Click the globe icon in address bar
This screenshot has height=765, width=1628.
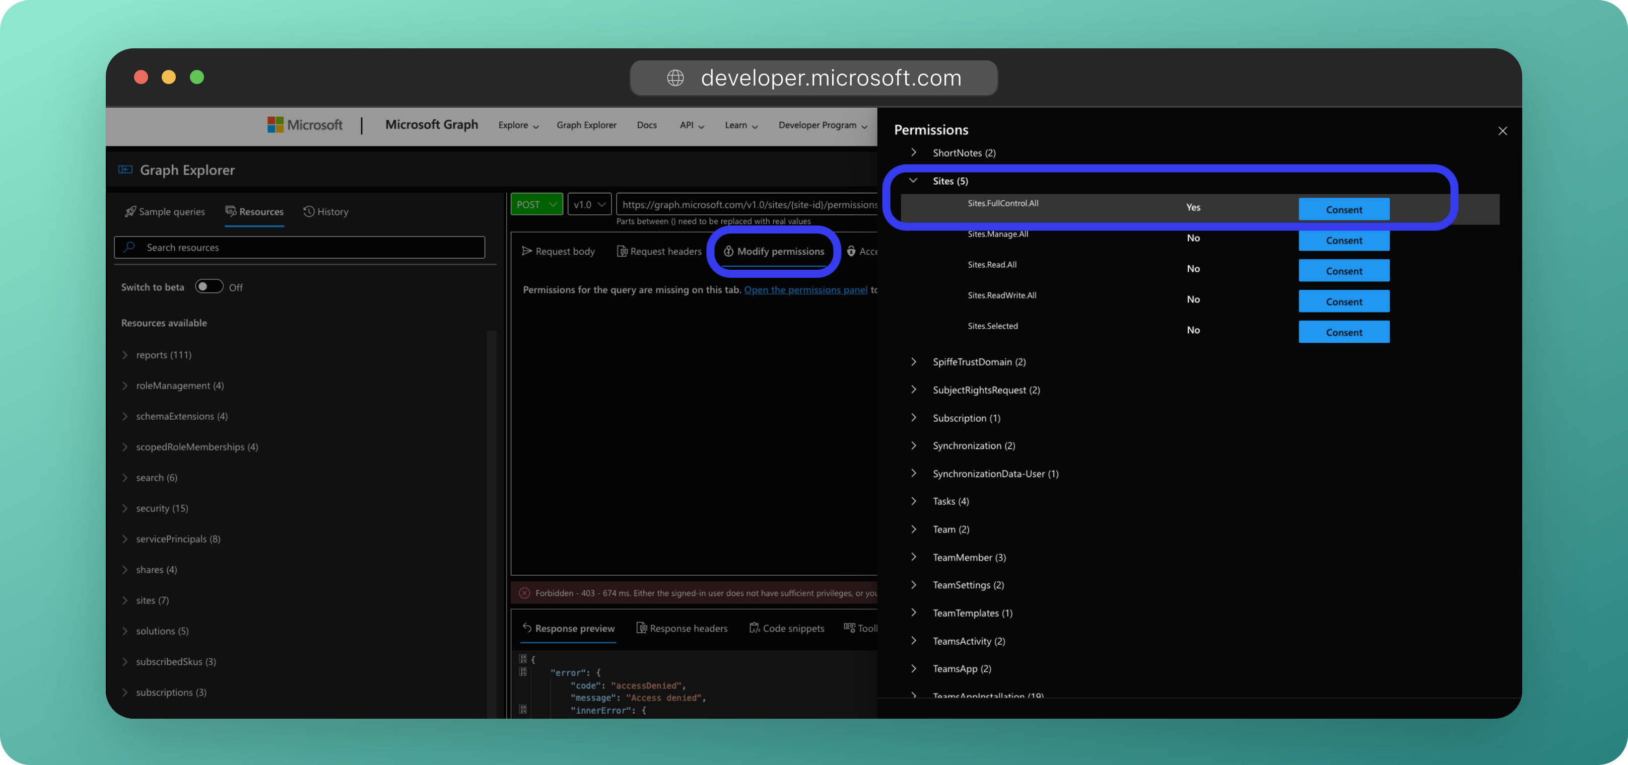(x=675, y=78)
